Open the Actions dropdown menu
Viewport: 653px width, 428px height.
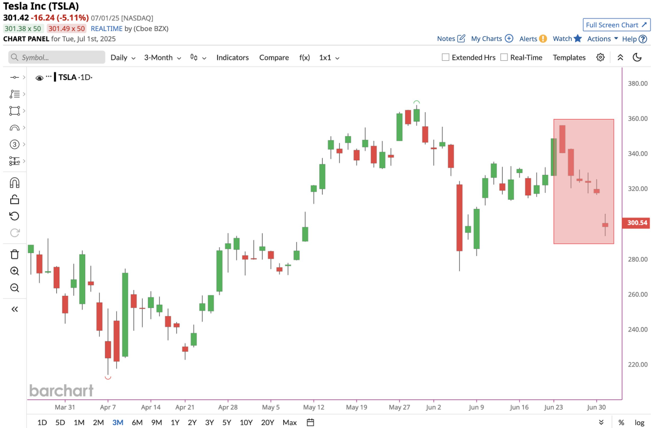[602, 39]
